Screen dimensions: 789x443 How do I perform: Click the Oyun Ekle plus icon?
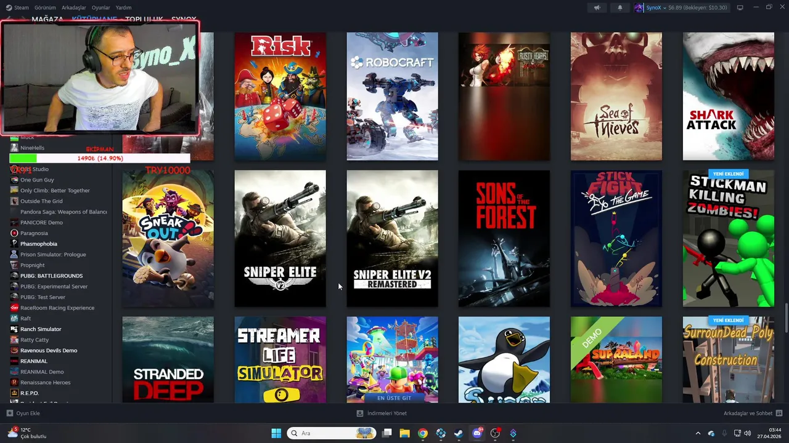(x=9, y=413)
